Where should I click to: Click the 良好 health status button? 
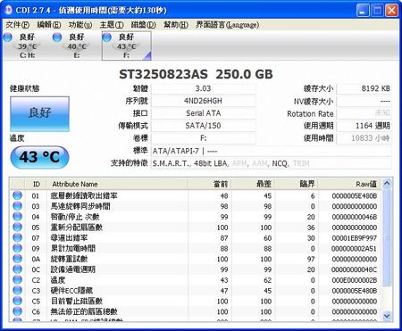[39, 113]
